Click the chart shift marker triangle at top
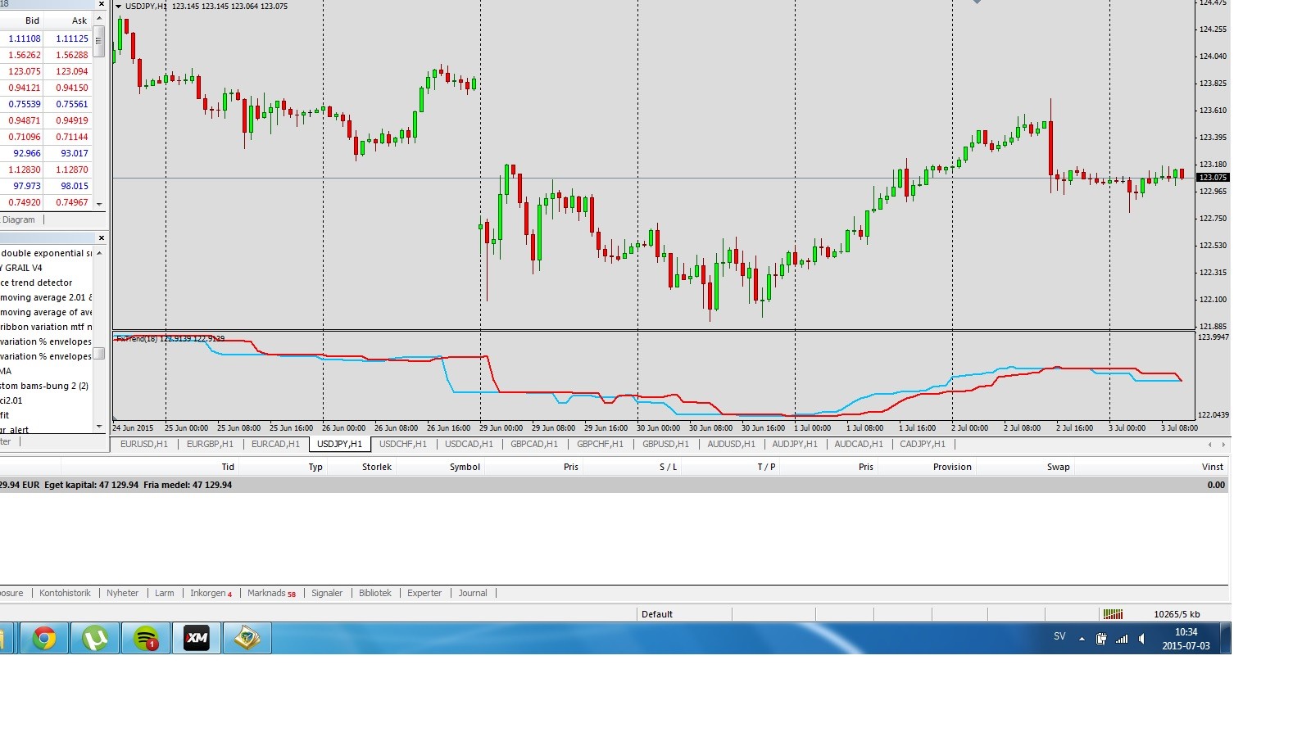 tap(977, 2)
